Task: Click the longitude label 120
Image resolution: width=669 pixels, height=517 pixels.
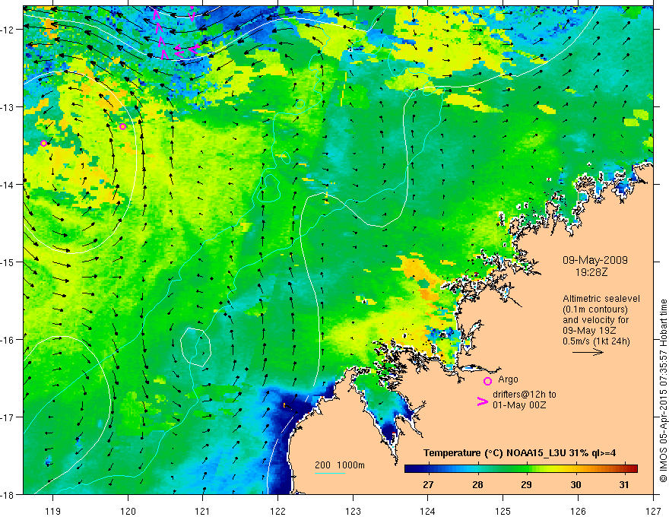Action: 128,511
